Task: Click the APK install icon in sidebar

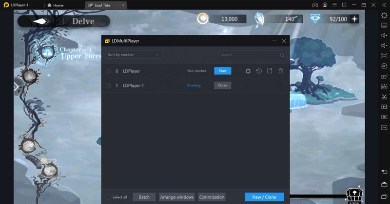Action: (x=384, y=86)
